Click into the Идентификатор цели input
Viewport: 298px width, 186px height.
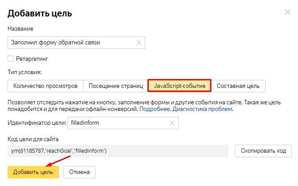(x=118, y=123)
